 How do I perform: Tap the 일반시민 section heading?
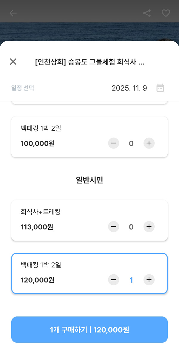[x=89, y=180]
